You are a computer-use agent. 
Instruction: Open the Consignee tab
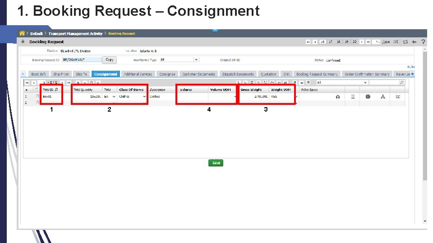tap(167, 74)
